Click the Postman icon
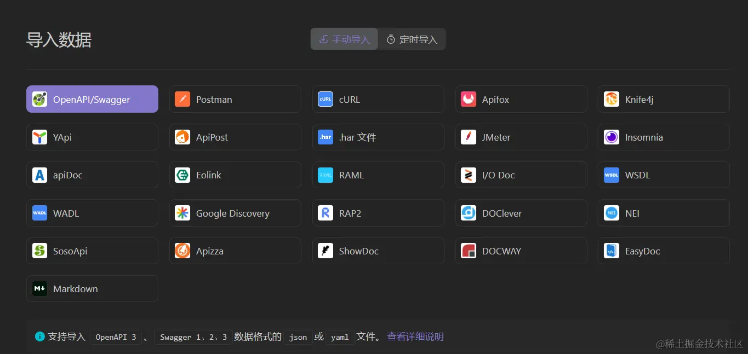This screenshot has height=354, width=748. (x=182, y=99)
